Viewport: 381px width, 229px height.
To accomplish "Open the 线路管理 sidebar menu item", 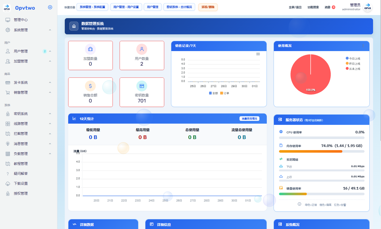I will [x=28, y=124].
